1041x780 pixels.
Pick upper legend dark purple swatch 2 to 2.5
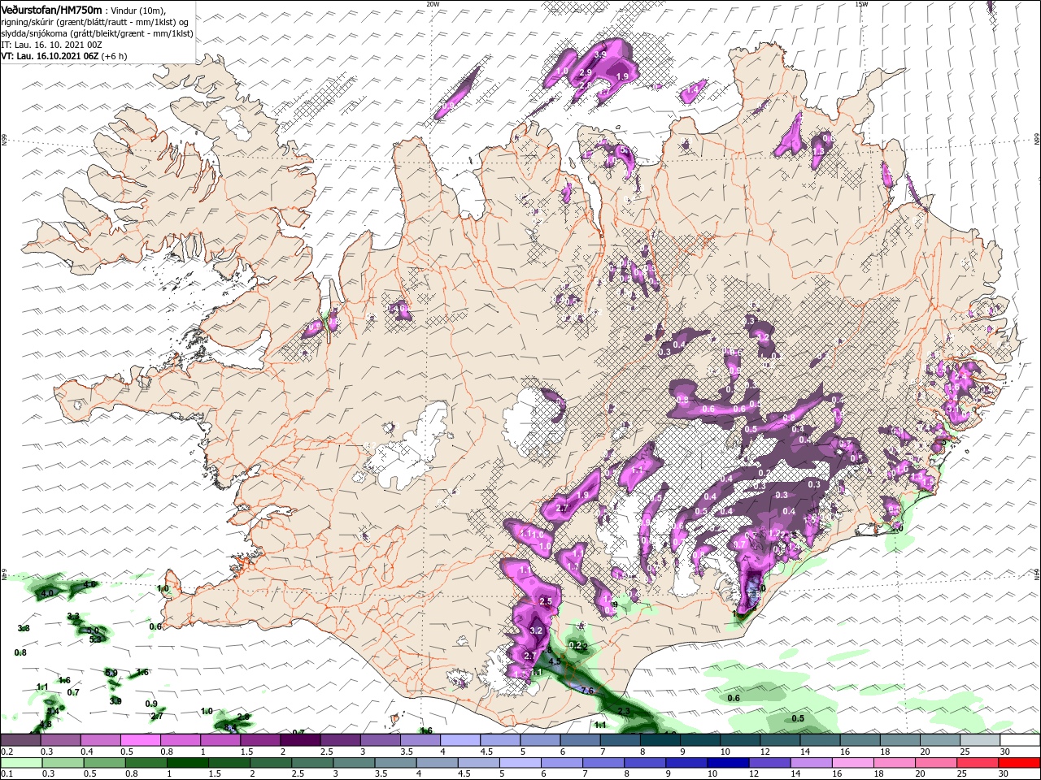(299, 739)
